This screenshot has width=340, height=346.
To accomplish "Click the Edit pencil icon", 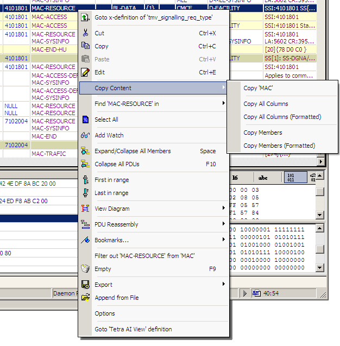I will tap(85, 72).
